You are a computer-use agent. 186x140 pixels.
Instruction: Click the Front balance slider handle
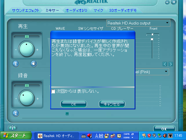152,34
